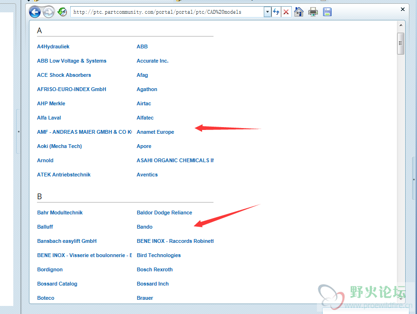417x314 pixels.
Task: Open the ASAHI ORGANIC CHEMICALS link
Action: tap(175, 160)
